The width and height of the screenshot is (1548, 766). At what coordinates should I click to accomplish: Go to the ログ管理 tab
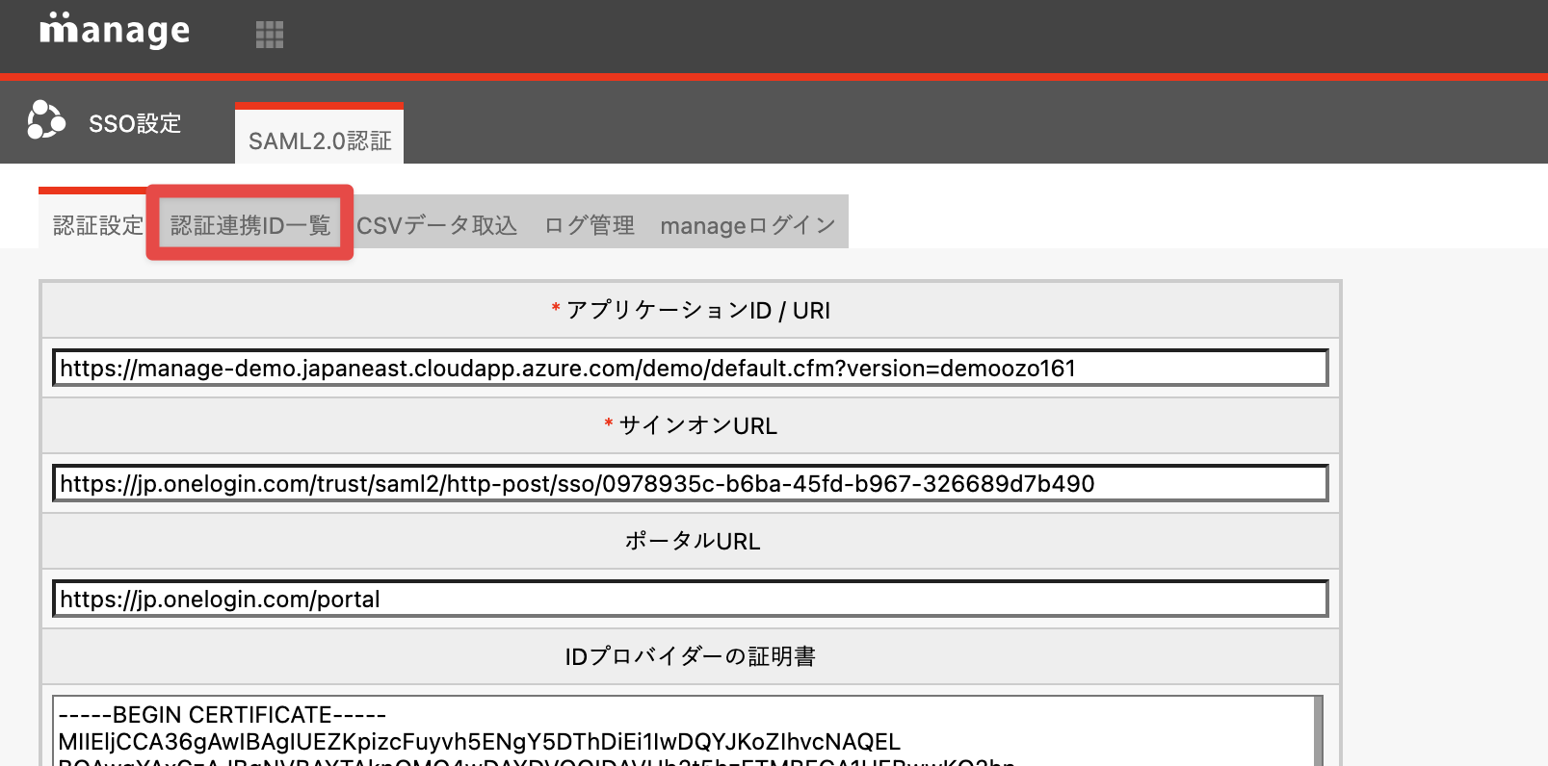[590, 225]
